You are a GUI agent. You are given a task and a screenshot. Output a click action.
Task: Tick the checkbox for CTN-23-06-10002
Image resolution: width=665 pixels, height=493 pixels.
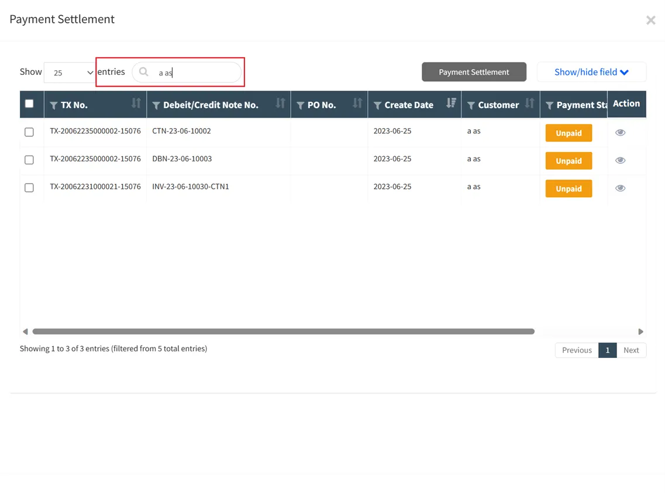29,132
